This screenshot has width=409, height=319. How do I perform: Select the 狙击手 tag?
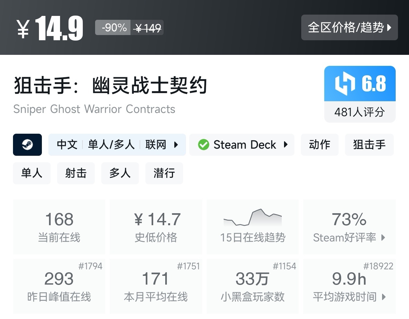pyautogui.click(x=369, y=145)
